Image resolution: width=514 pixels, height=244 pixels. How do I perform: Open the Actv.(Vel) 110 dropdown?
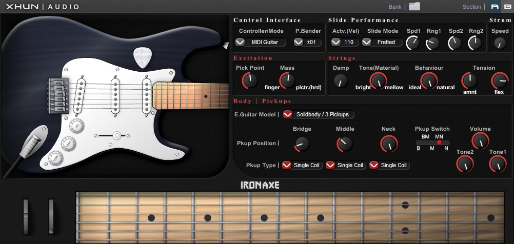point(345,42)
